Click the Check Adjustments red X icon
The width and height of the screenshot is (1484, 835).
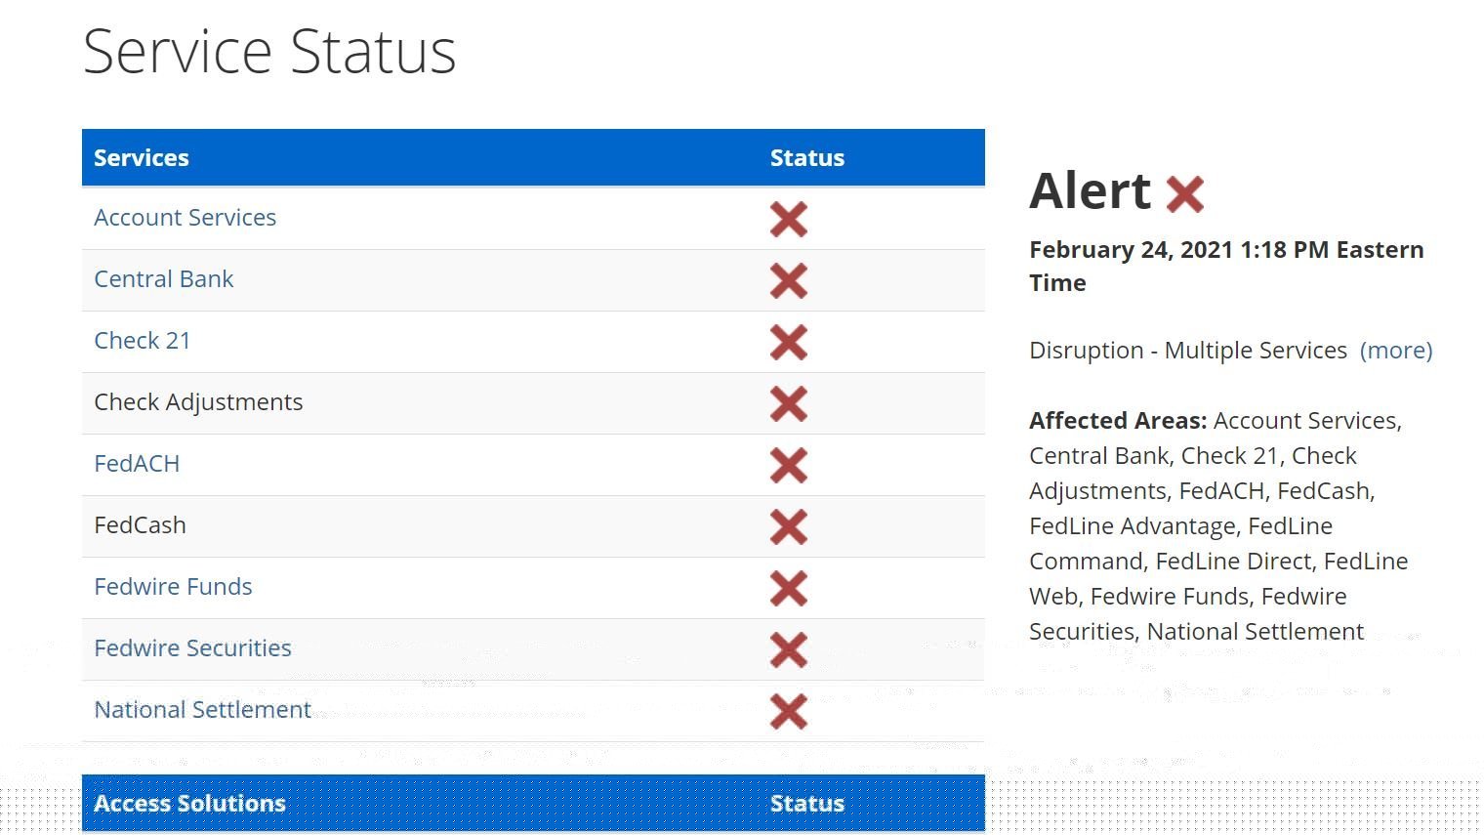pyautogui.click(x=788, y=403)
